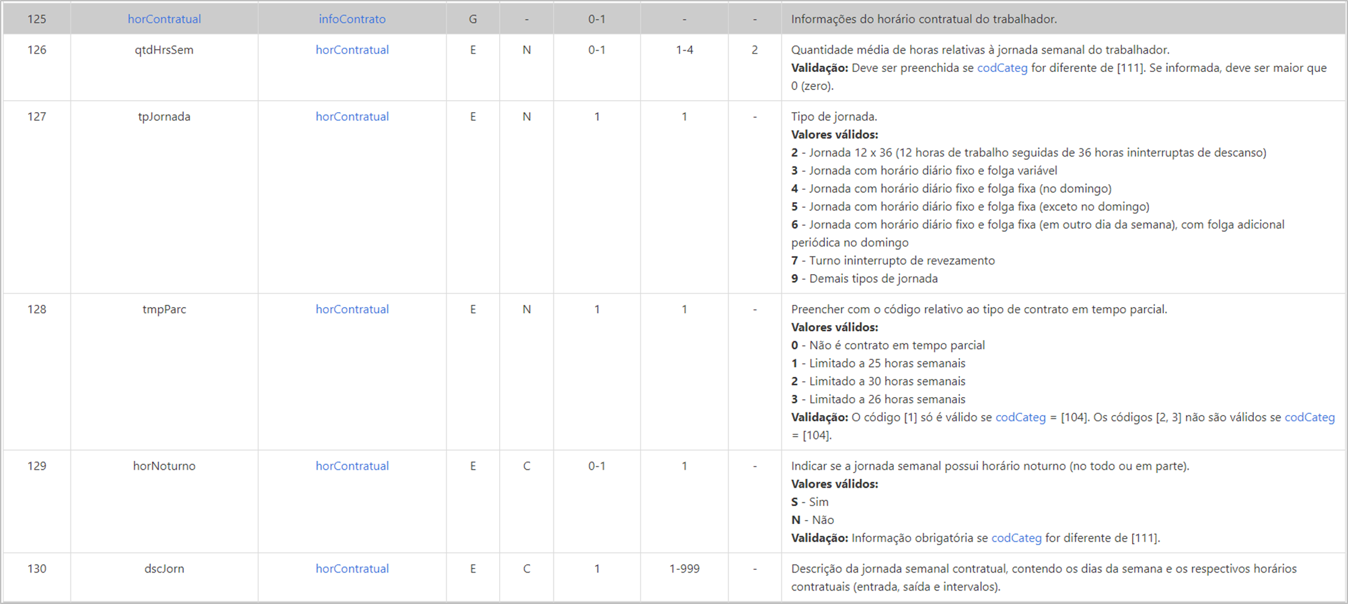The image size is (1348, 604).
Task: Click row number 126
Action: point(37,50)
